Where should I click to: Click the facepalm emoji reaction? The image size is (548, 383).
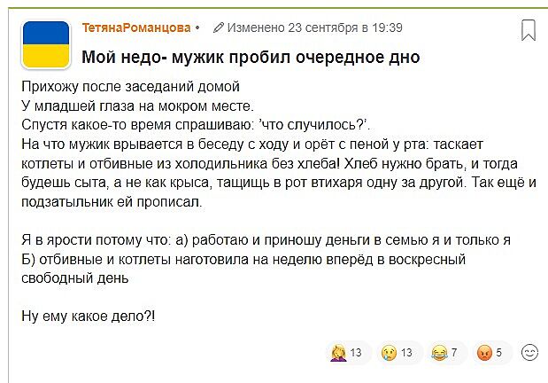[x=338, y=353]
